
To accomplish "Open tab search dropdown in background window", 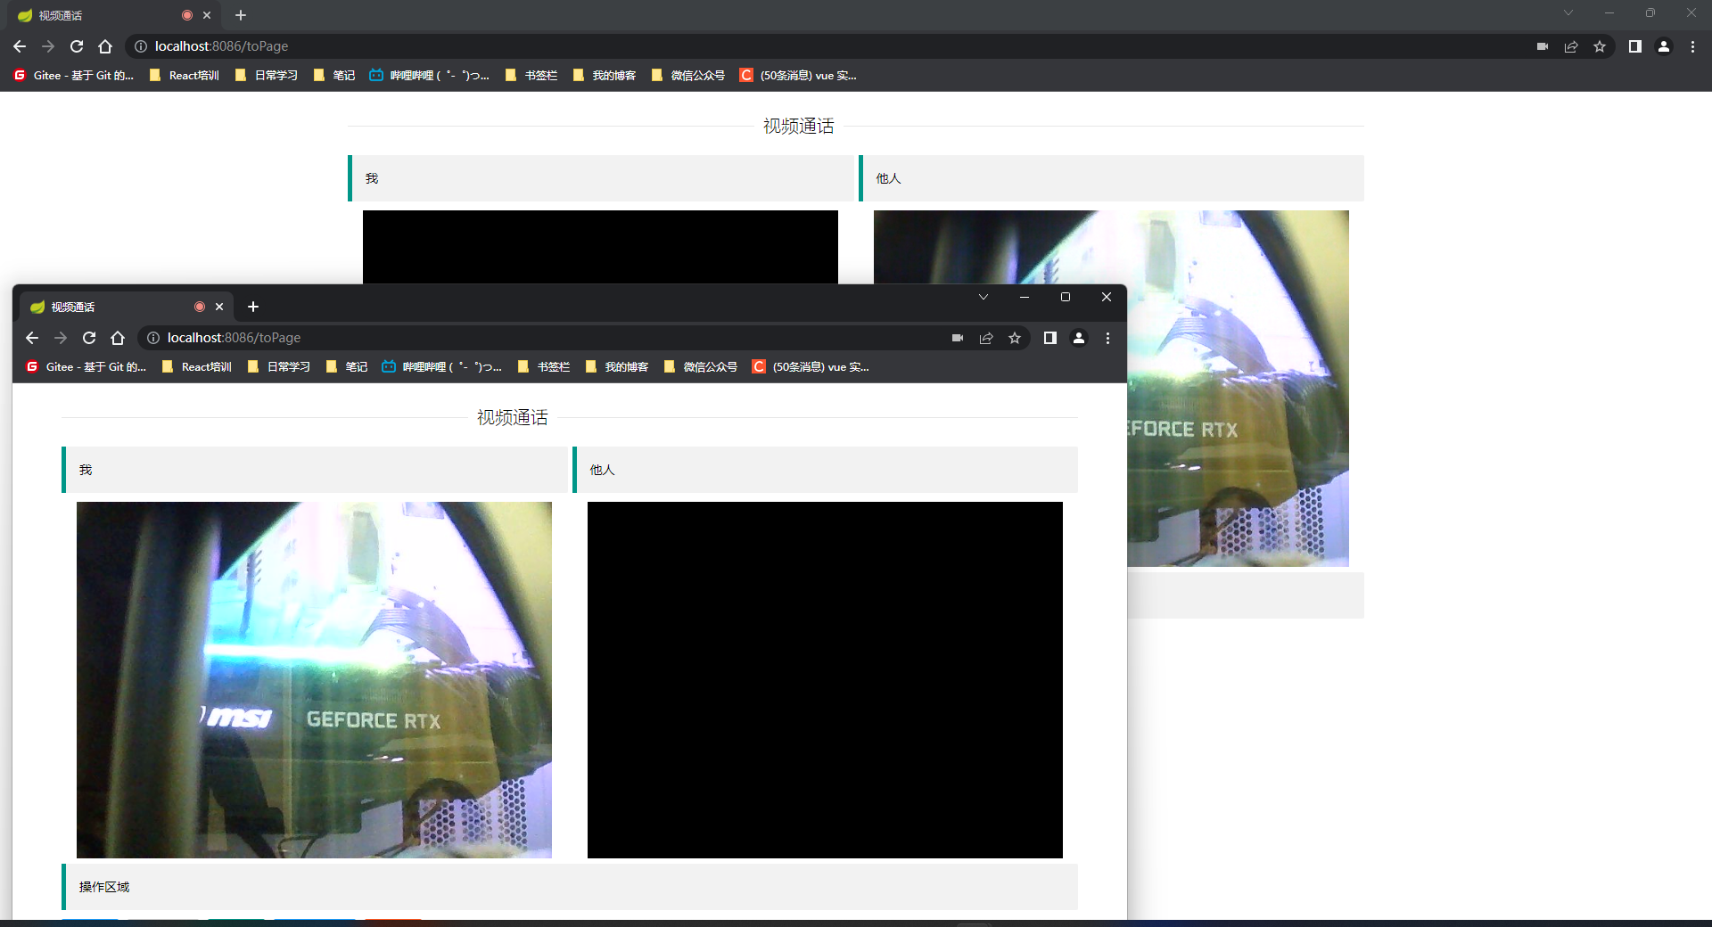I will coord(1568,12).
